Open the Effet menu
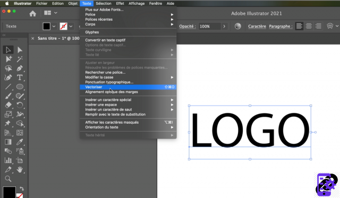340x198 pixels. [120, 4]
